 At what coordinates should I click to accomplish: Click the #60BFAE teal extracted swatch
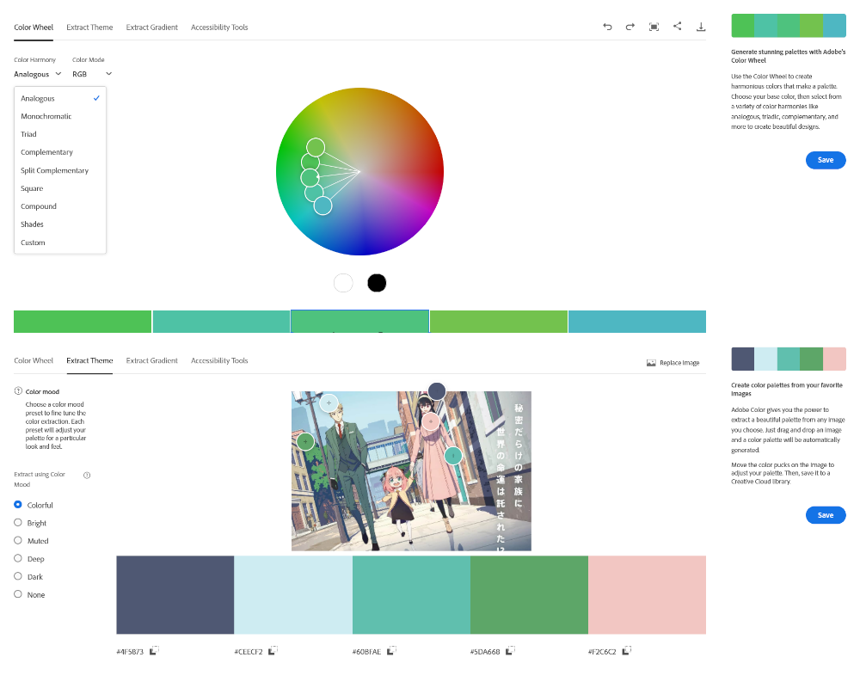tap(411, 595)
